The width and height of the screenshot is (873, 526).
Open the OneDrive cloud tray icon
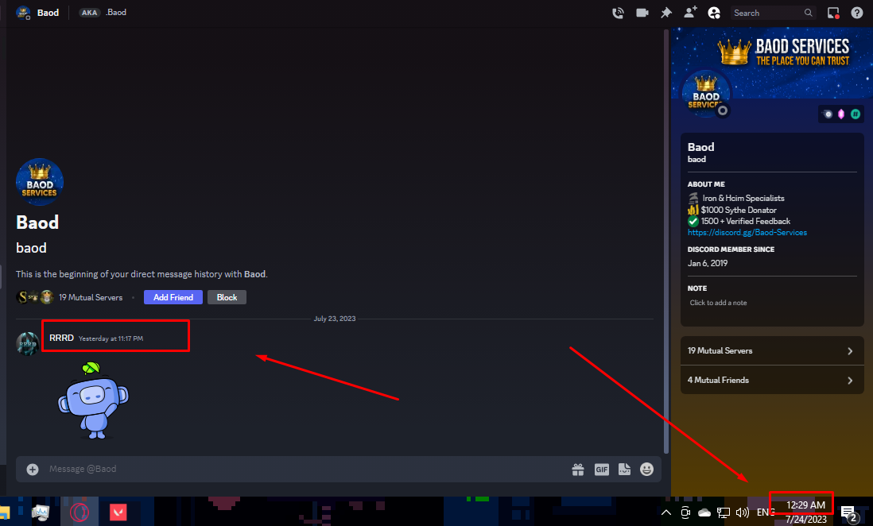(704, 512)
